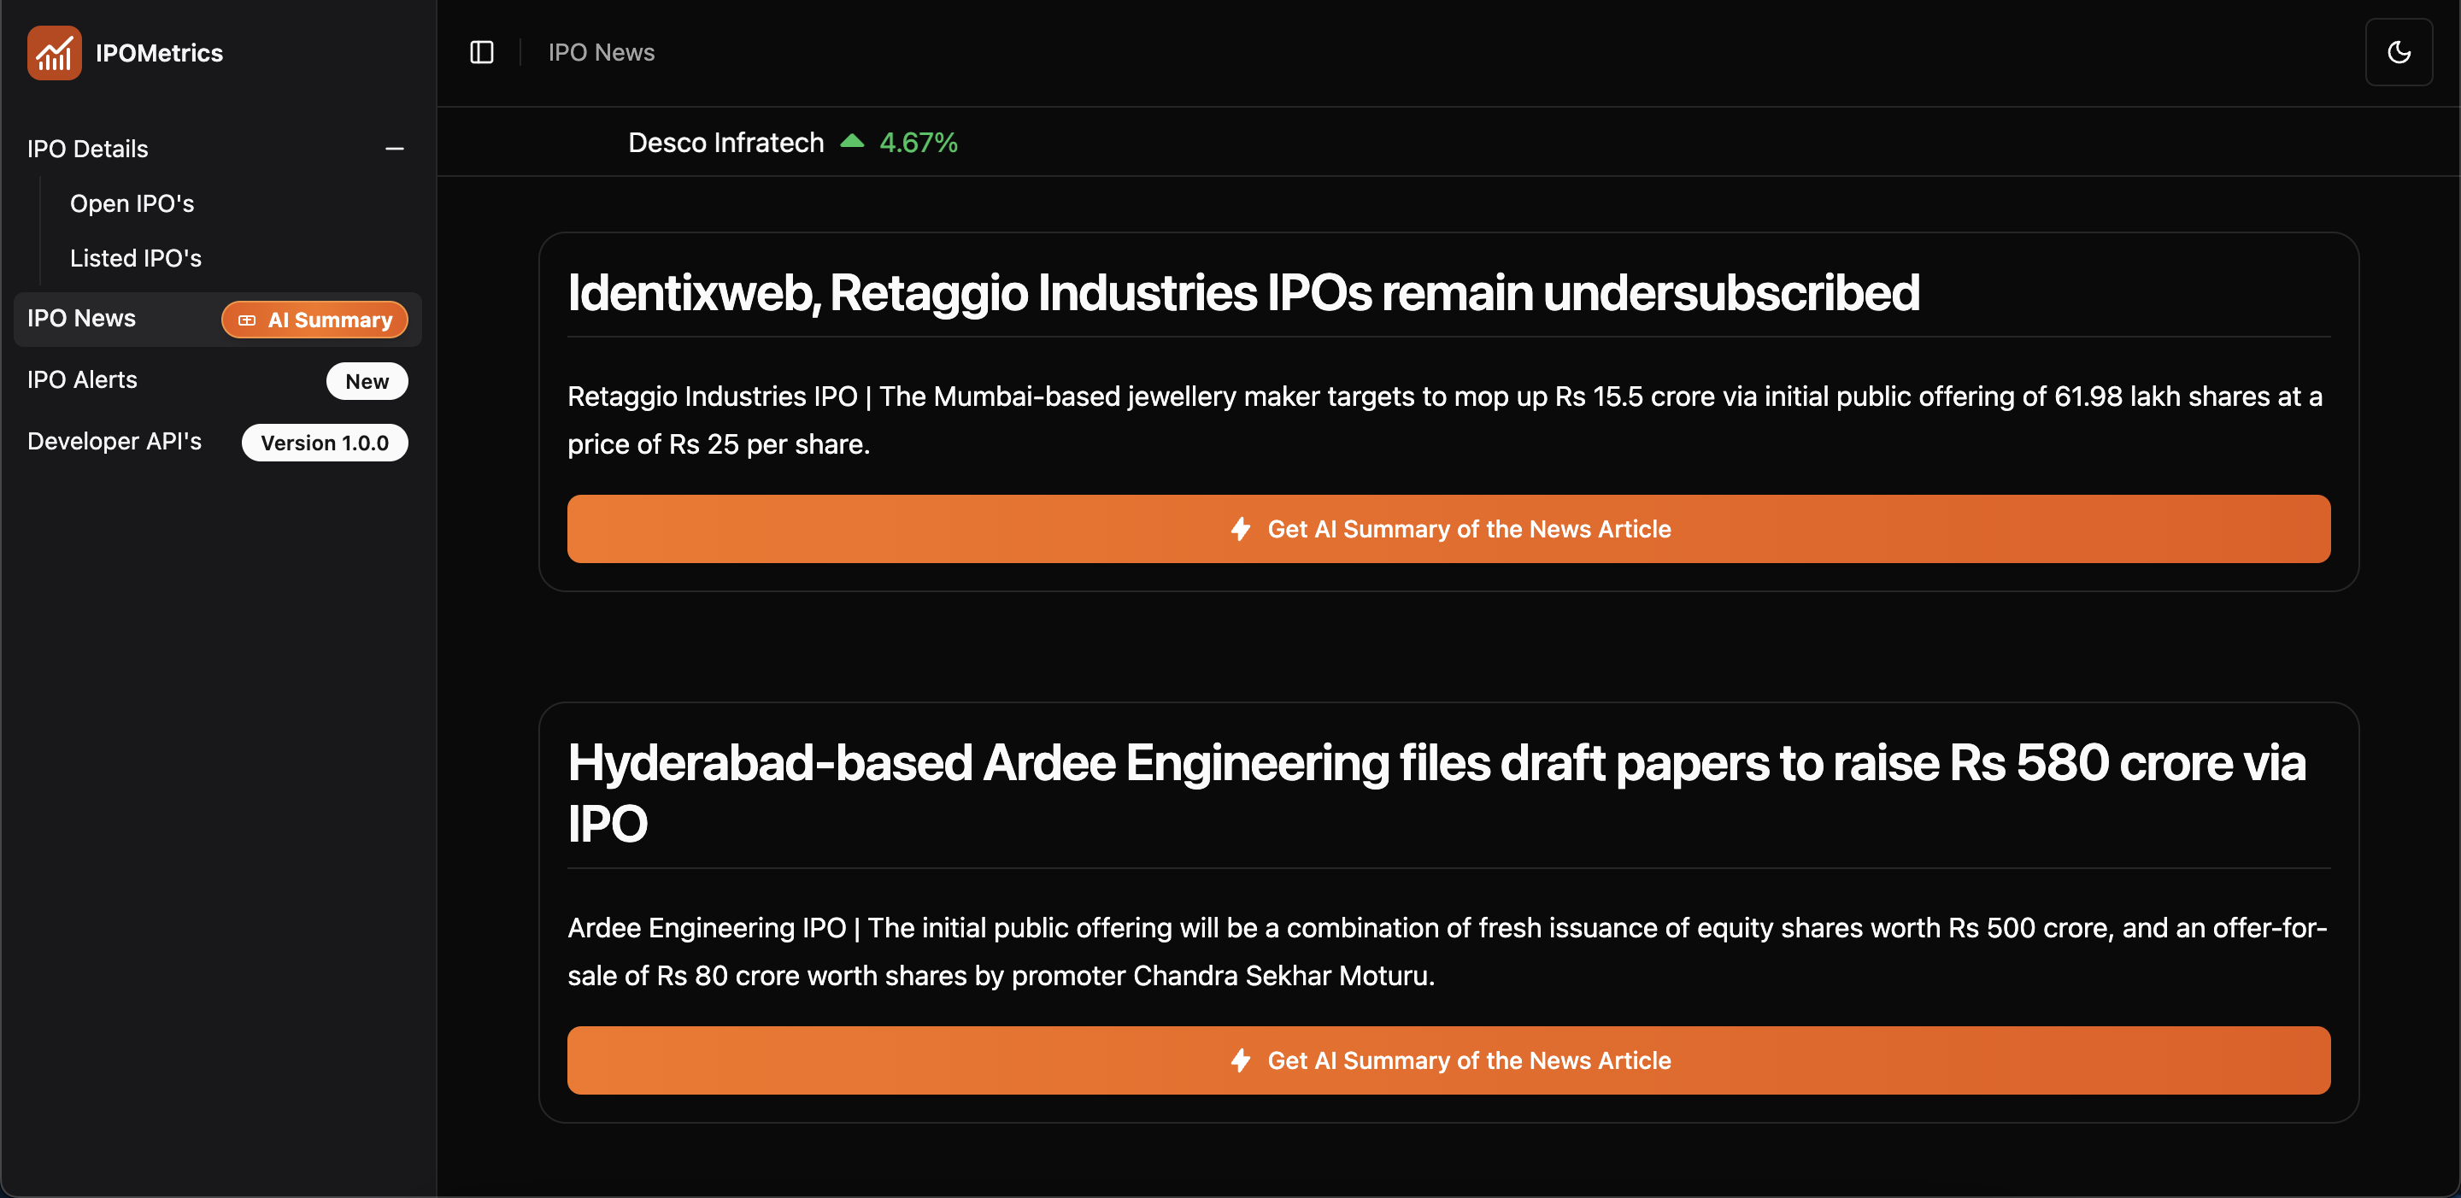Get AI summary for the Ardee article

(x=1448, y=1060)
